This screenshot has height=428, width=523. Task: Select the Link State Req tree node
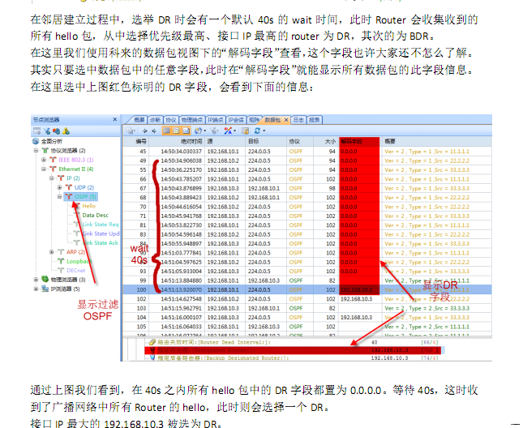coord(101,225)
